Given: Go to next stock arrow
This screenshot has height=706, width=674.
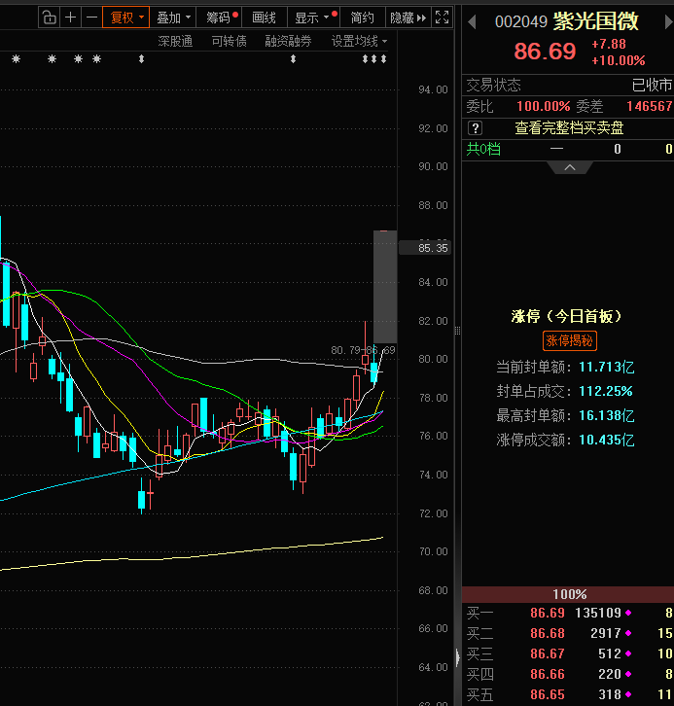Looking at the screenshot, I should (x=668, y=22).
